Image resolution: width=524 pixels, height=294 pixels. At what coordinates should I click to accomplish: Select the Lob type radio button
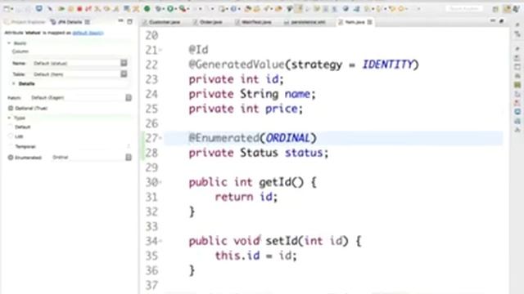(11, 136)
